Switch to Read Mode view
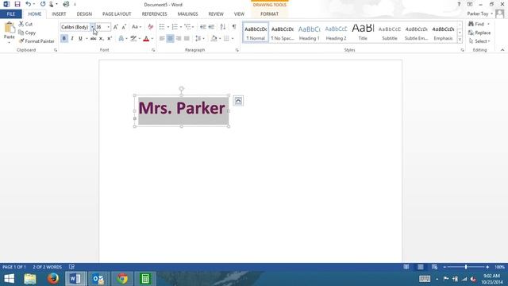Viewport: 508px width, 286px height. [x=406, y=267]
